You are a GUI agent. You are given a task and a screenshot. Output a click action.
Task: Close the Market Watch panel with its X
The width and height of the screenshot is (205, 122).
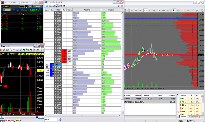(x=178, y=95)
